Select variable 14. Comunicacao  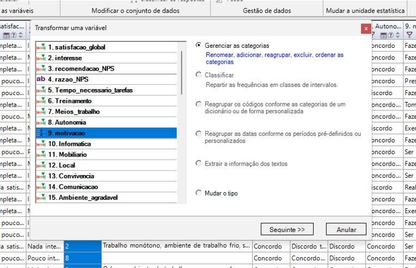click(106, 186)
